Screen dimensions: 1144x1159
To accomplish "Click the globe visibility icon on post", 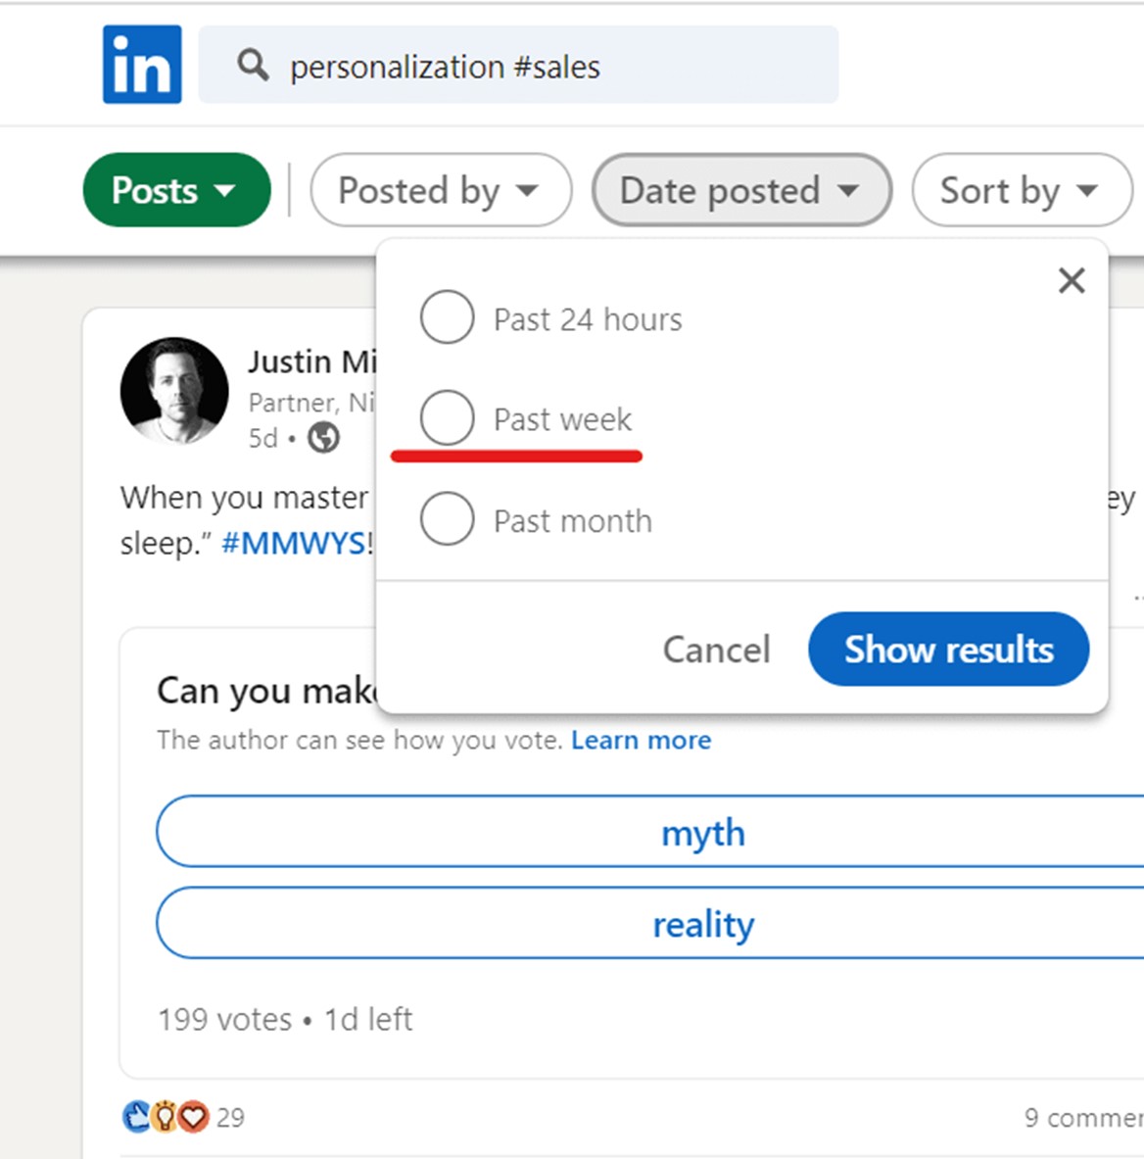I will click(x=323, y=438).
